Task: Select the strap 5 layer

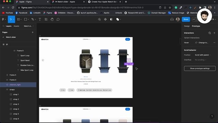Action: pyautogui.click(x=16, y=114)
